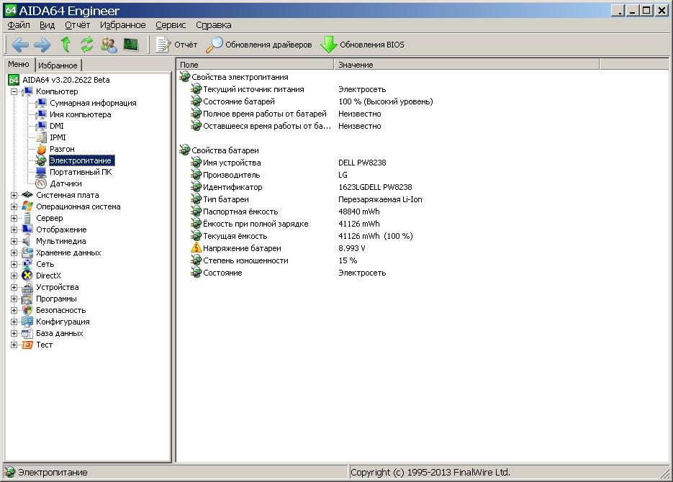Click the driver updates magnifier icon

214,45
